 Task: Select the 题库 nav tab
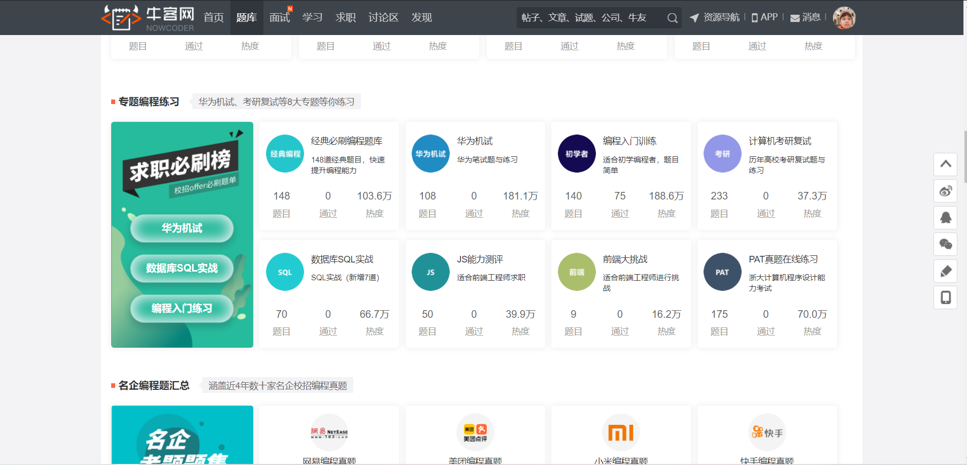point(247,18)
